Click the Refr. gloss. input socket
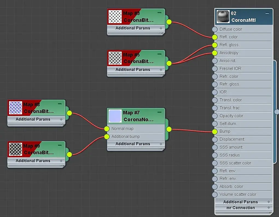 click(x=215, y=84)
